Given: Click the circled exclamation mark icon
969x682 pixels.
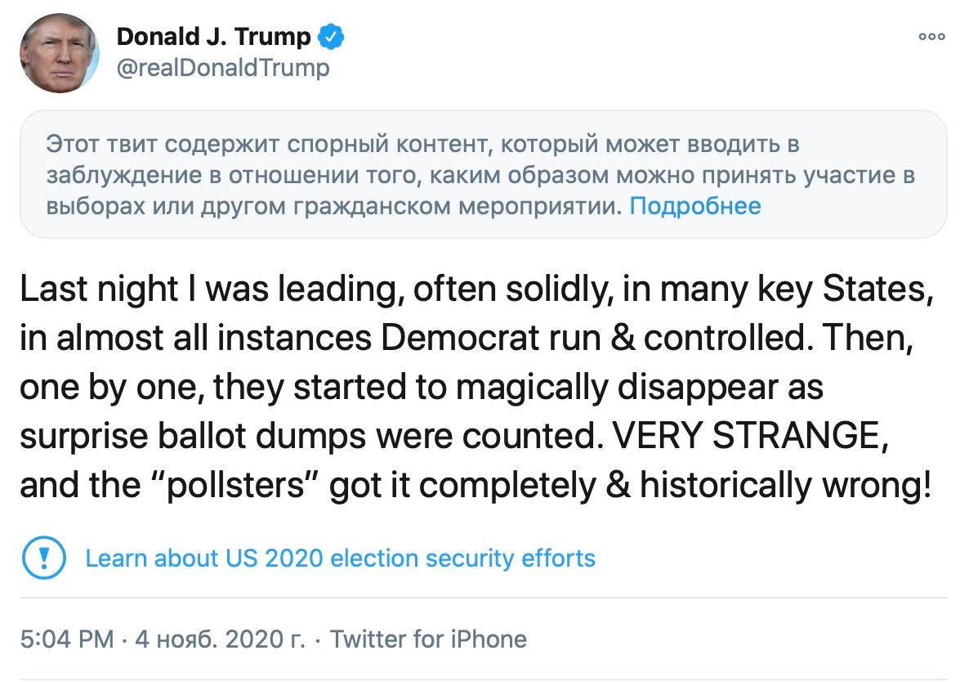Looking at the screenshot, I should click(x=39, y=559).
